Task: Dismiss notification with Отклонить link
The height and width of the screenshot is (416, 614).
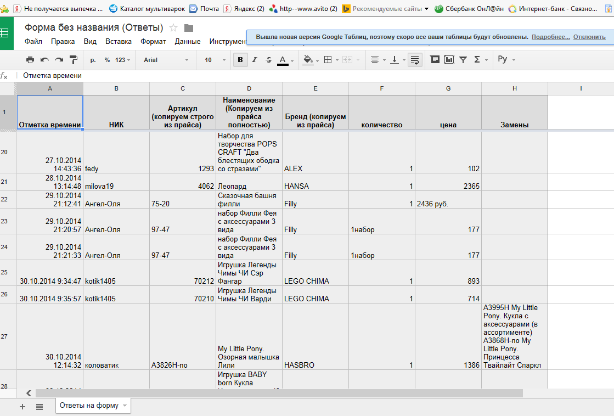Action: (589, 37)
